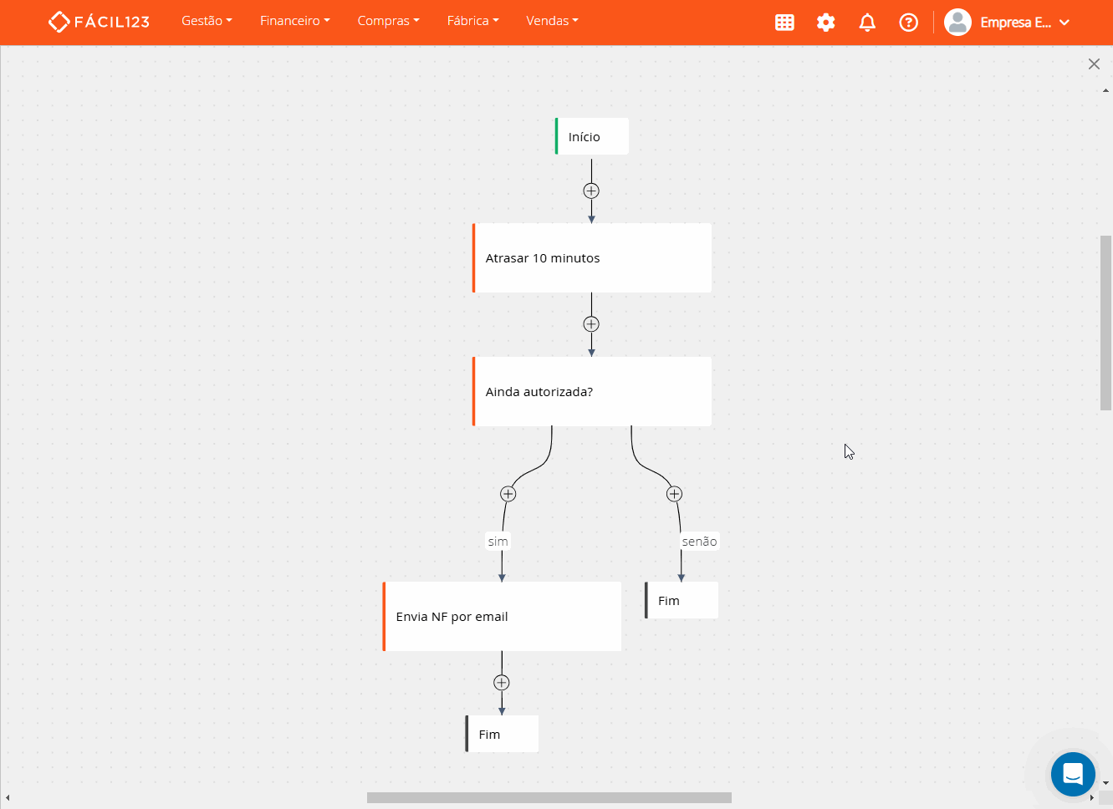Click the help question mark icon

908,23
